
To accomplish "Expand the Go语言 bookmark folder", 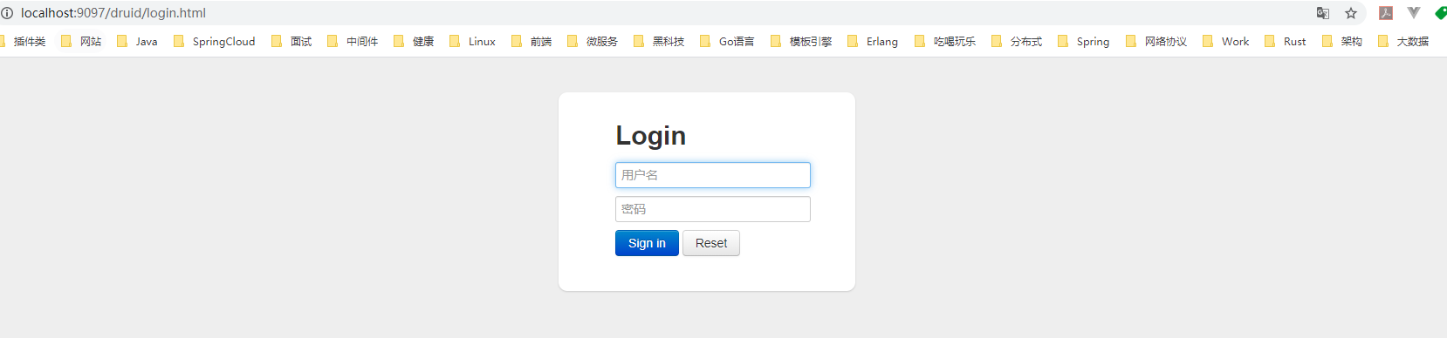I will [727, 41].
